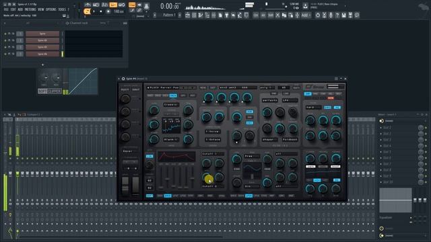
Task: Toggle the KEY button in Spire
Action: click(250, 122)
